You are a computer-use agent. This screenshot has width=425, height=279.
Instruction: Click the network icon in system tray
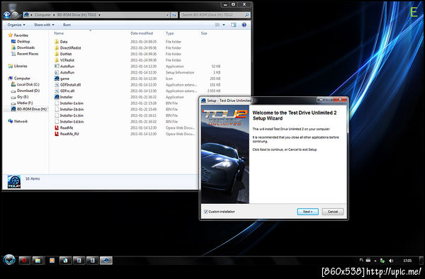(382, 261)
